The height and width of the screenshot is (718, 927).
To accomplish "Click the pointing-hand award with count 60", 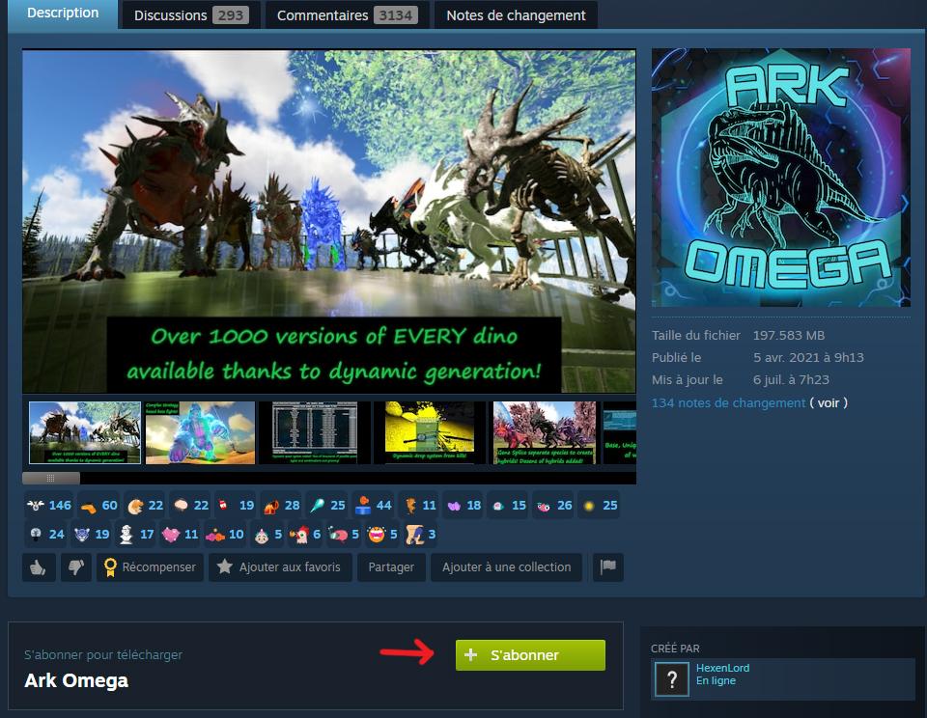I will point(98,506).
